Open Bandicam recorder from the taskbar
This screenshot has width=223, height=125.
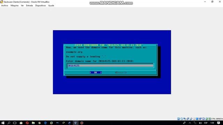point(82,123)
